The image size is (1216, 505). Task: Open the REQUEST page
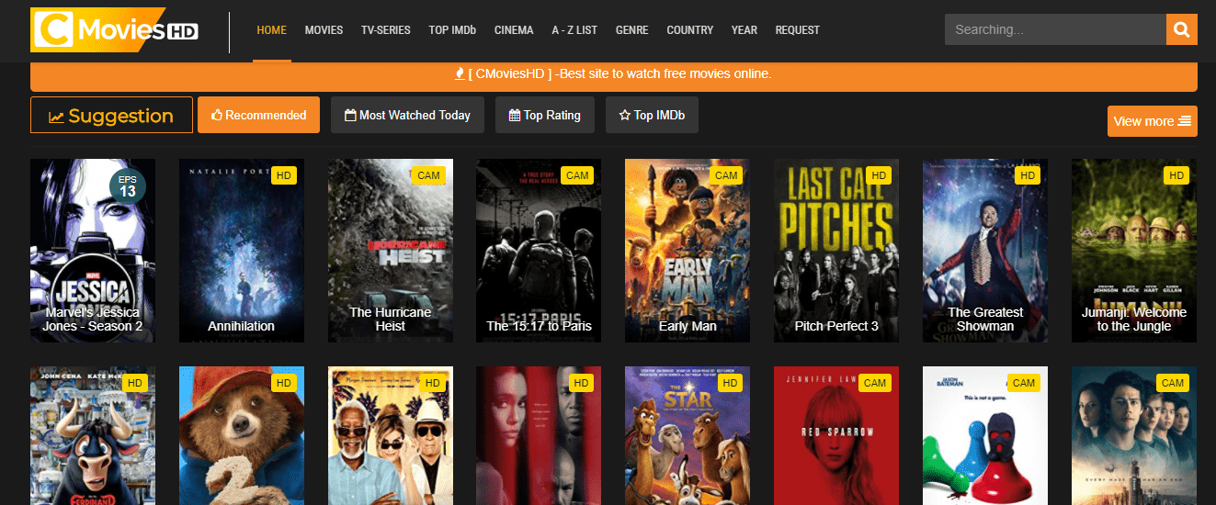(798, 30)
